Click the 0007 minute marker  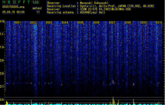click(x=112, y=23)
